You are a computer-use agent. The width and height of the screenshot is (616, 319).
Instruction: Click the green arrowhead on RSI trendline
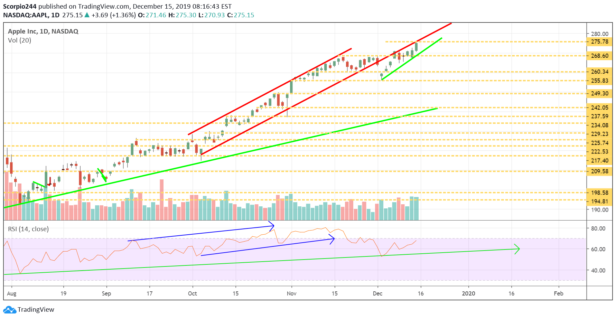pyautogui.click(x=517, y=249)
